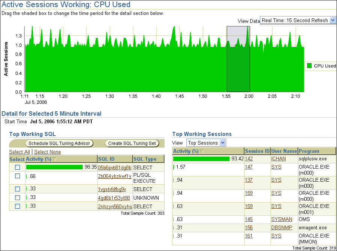The height and width of the screenshot is (251, 337).
Task: Click the green CPU Used legend swatch
Action: point(309,66)
